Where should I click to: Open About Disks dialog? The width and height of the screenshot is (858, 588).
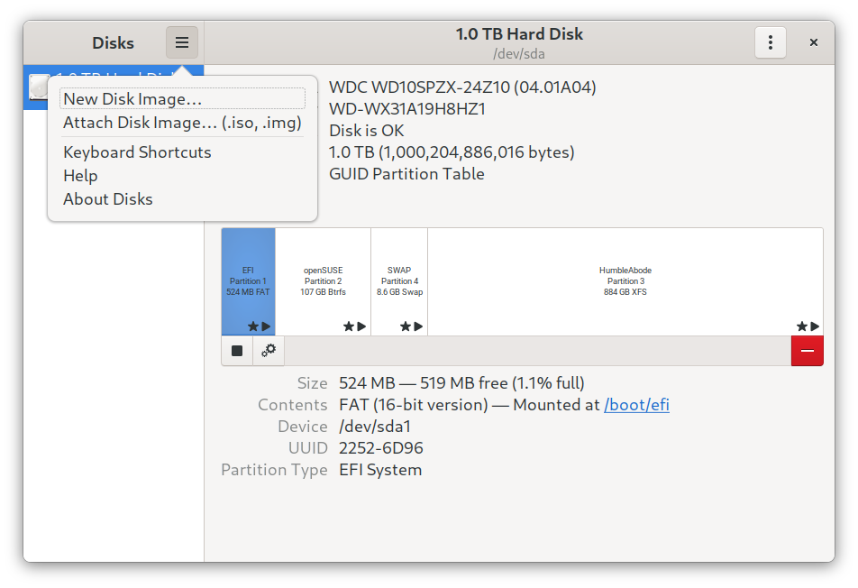click(108, 199)
